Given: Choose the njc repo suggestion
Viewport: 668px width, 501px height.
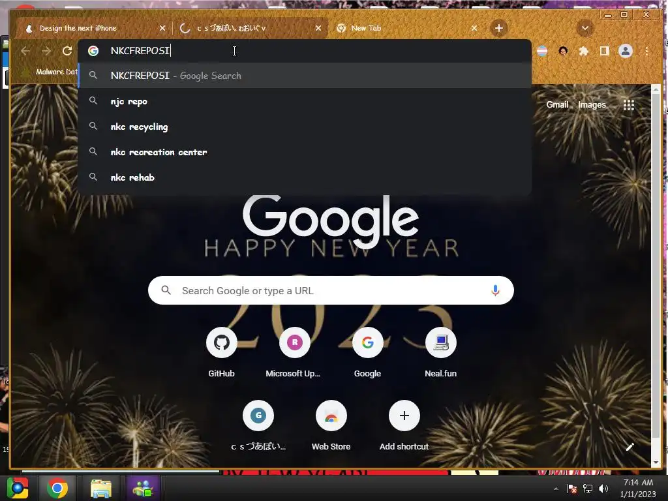Looking at the screenshot, I should [305, 101].
